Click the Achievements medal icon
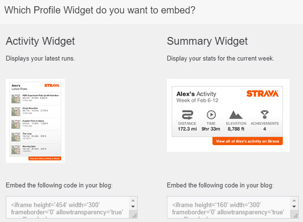The width and height of the screenshot is (303, 222). [265, 115]
